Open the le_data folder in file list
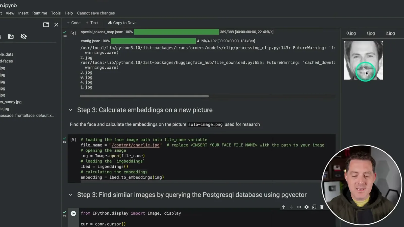Screen dimensions: 404x227 tap(7, 54)
